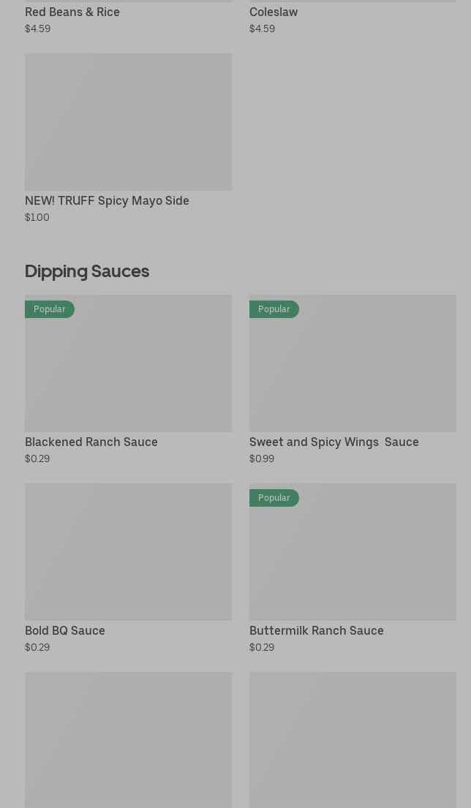Click Popular badge on Blackened Ranch Sauce
Screen dimensions: 471x808
point(50,309)
